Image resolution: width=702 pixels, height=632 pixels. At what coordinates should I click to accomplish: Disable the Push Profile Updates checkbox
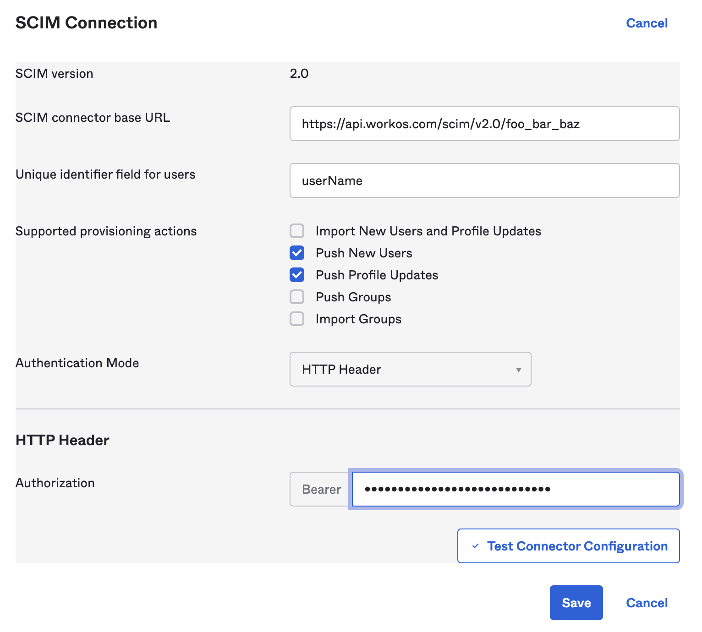(297, 275)
